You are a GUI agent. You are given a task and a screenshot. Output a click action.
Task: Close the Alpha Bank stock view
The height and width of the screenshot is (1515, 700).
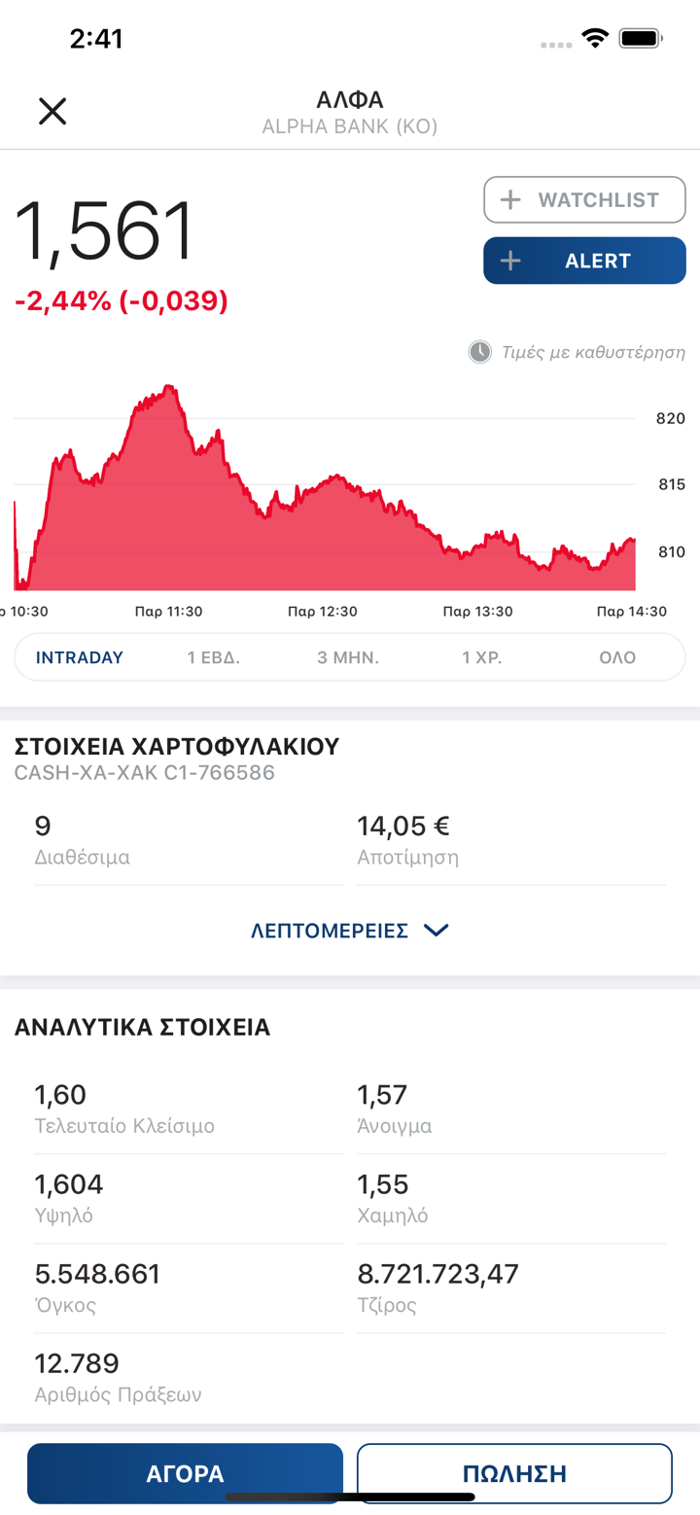pos(52,111)
